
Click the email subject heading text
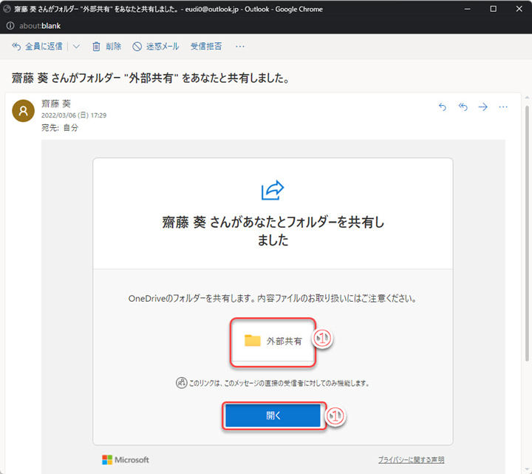tap(151, 78)
